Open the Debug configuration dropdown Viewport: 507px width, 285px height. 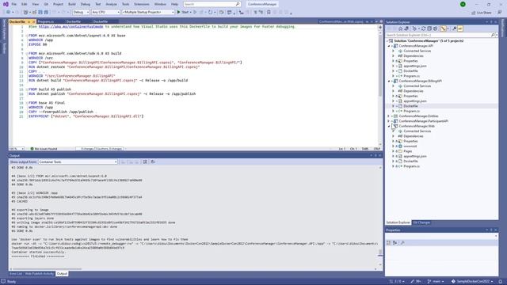[81, 13]
